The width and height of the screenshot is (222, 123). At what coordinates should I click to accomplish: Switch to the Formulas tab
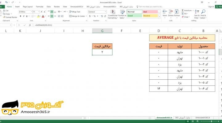39,7
